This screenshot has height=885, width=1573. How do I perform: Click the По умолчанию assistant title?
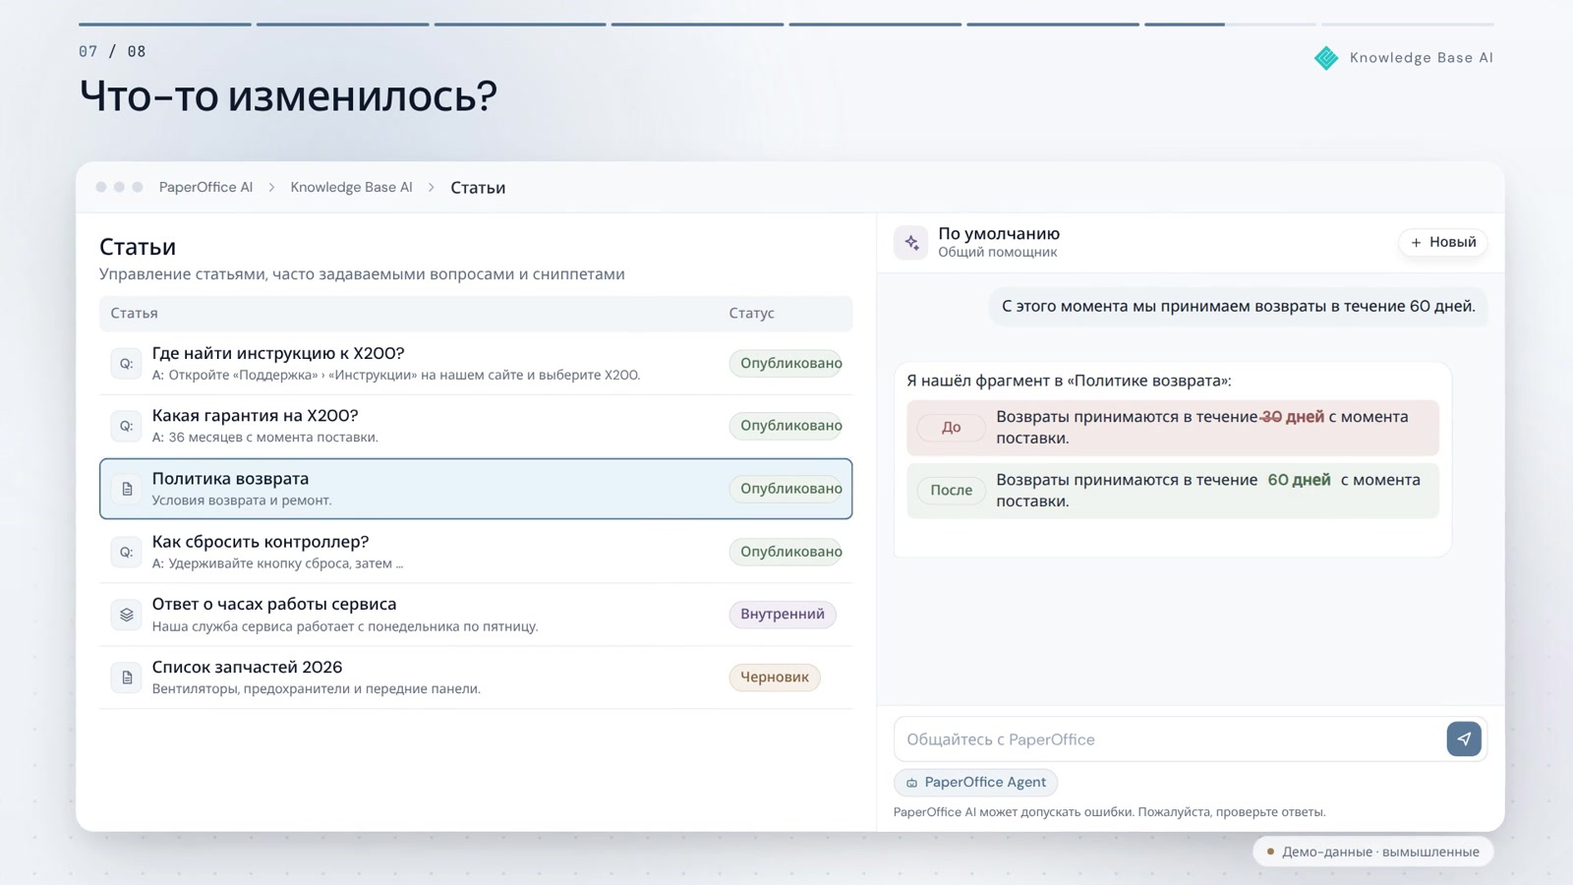(999, 233)
